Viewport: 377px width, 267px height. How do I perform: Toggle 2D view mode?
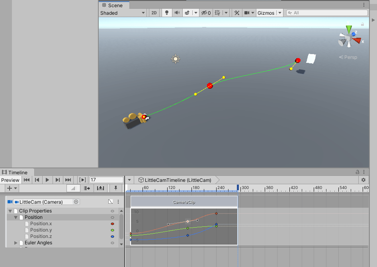[154, 13]
